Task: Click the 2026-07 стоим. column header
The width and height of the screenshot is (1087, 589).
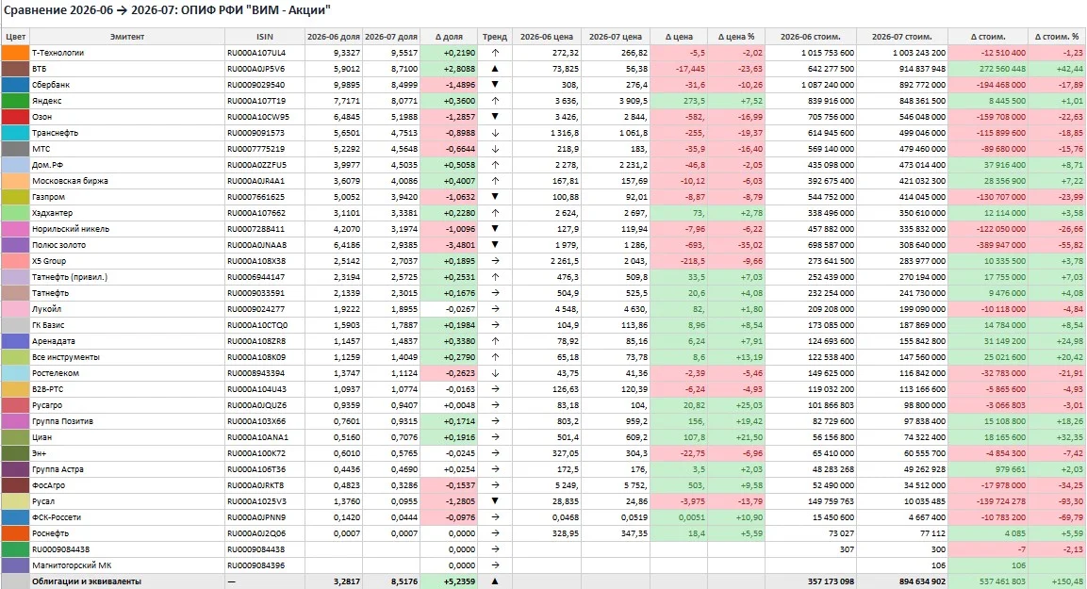Action: pyautogui.click(x=902, y=37)
